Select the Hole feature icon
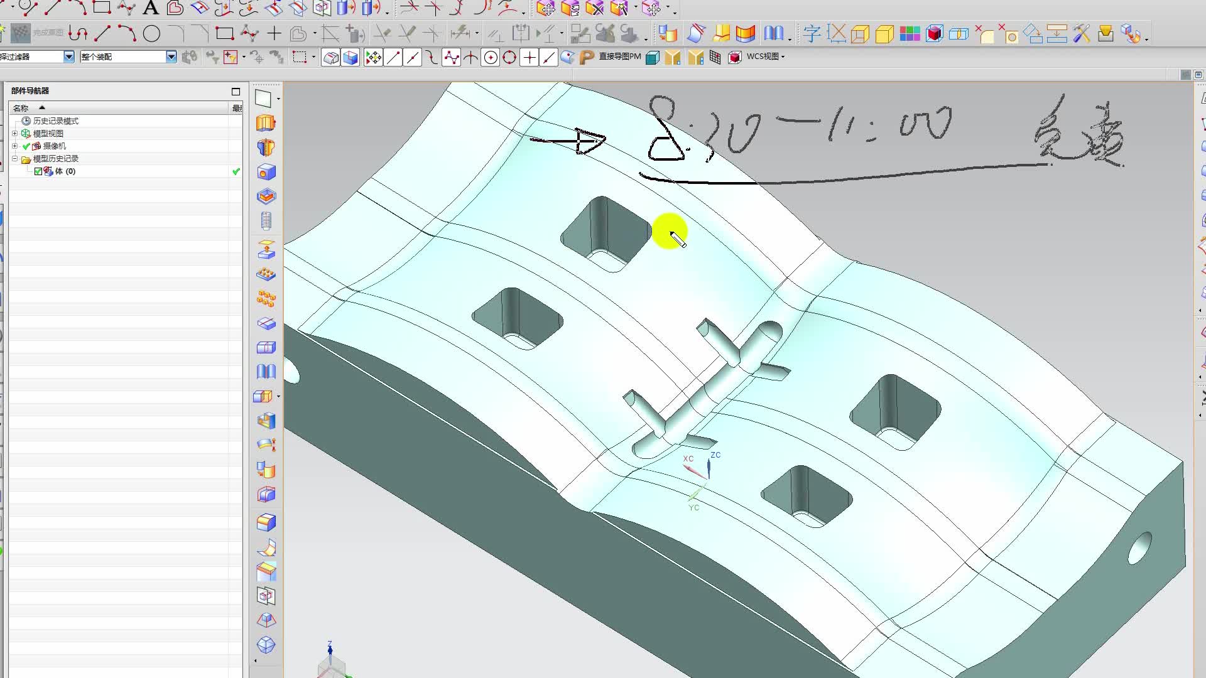The image size is (1206, 678). (266, 172)
